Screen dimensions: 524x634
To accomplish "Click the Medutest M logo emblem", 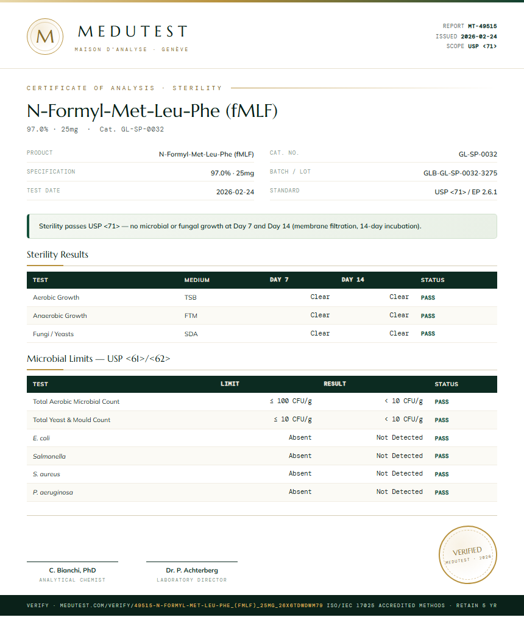I will point(45,37).
